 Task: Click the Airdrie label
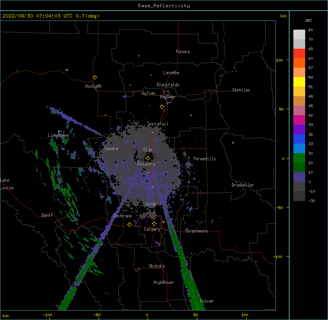coord(153,204)
